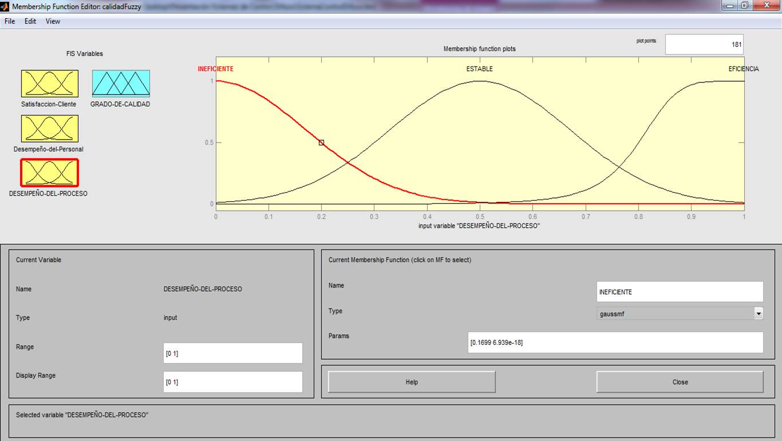
Task: Select the Satisfaccion-Cliente variable icon
Action: click(50, 84)
